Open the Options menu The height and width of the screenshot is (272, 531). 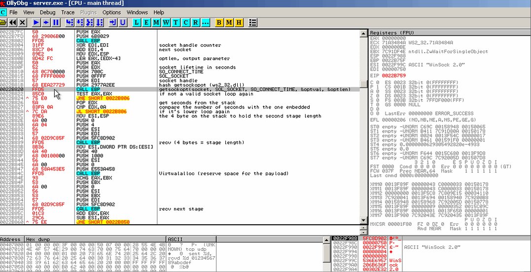111,12
